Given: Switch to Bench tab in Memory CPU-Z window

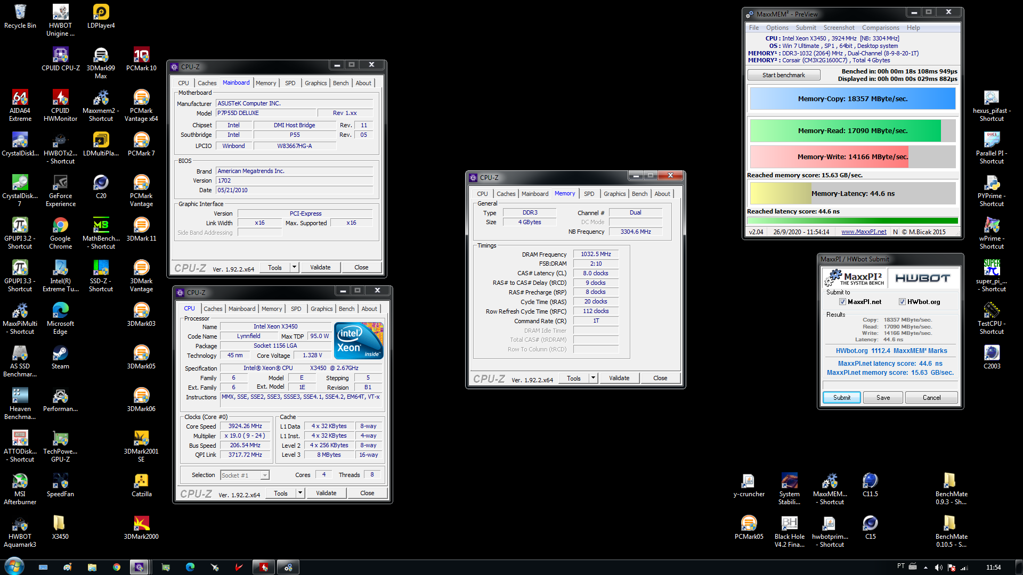Looking at the screenshot, I should 639,194.
